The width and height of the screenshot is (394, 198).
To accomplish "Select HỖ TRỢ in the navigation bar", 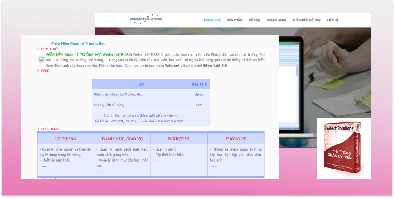I will (254, 20).
